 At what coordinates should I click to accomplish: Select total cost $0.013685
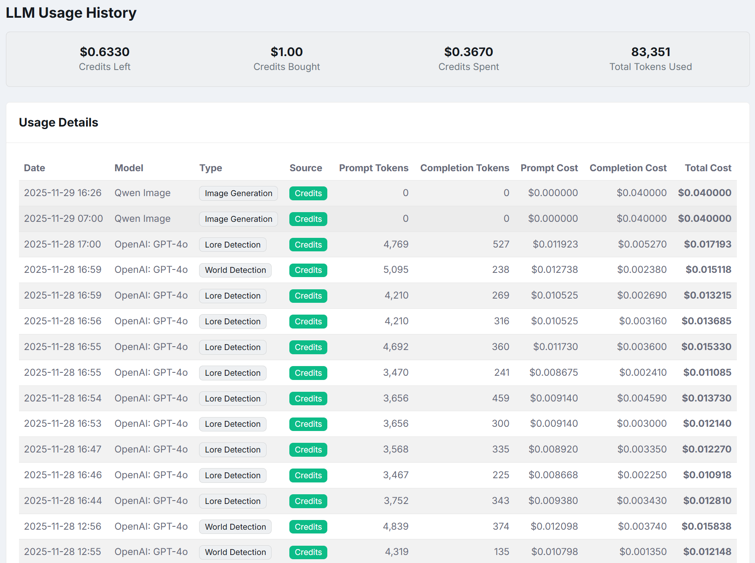(706, 321)
